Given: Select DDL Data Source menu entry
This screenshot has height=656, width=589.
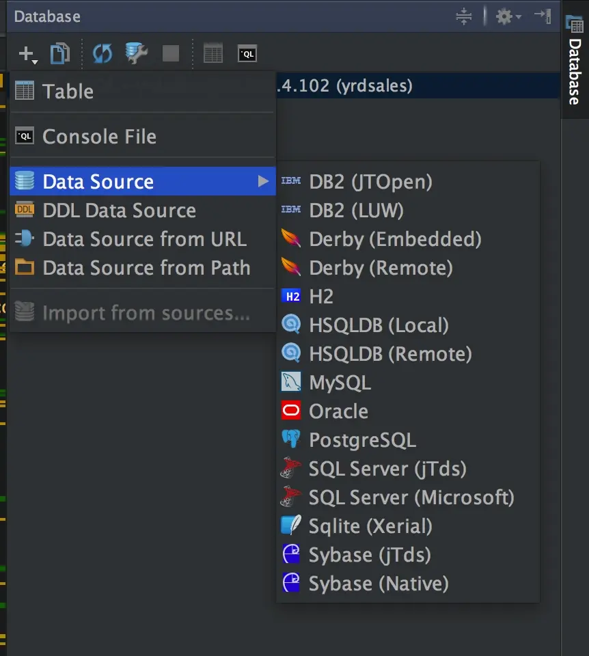Looking at the screenshot, I should coord(119,210).
